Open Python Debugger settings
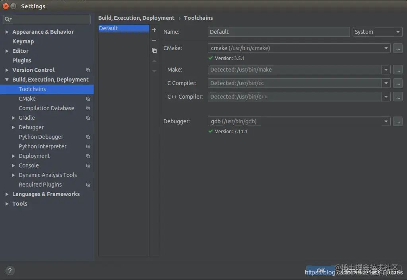This screenshot has width=407, height=280. [x=41, y=137]
